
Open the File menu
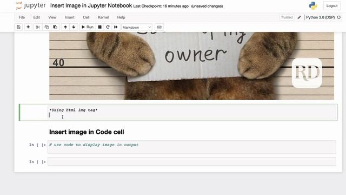pyautogui.click(x=22, y=17)
